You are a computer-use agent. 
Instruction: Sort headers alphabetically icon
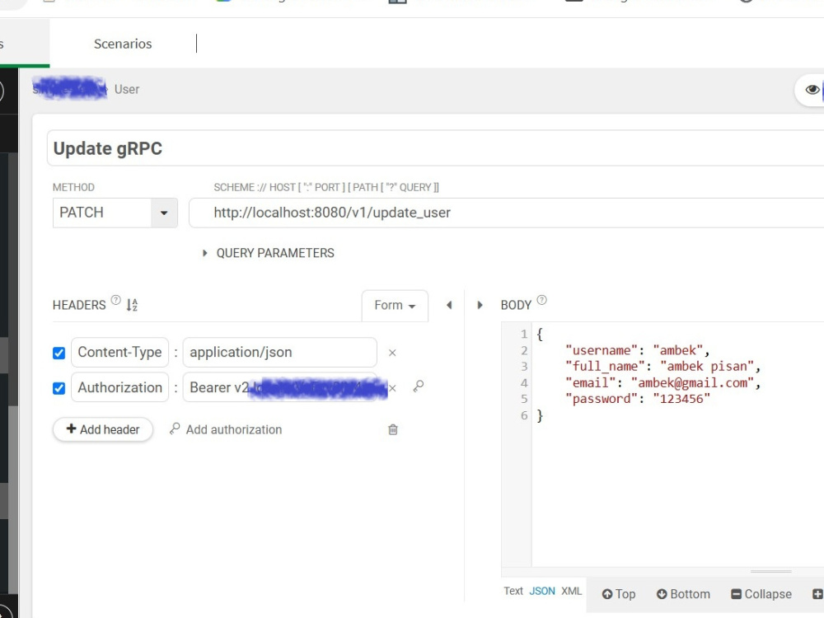(x=131, y=305)
